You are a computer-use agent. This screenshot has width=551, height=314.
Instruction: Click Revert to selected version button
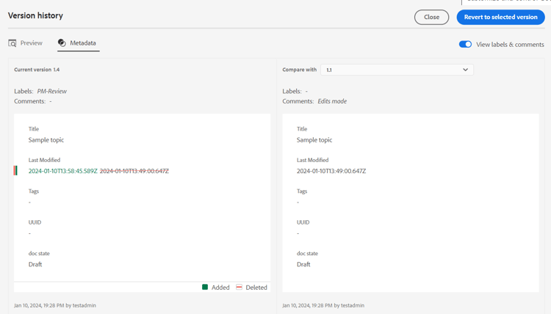pos(501,17)
